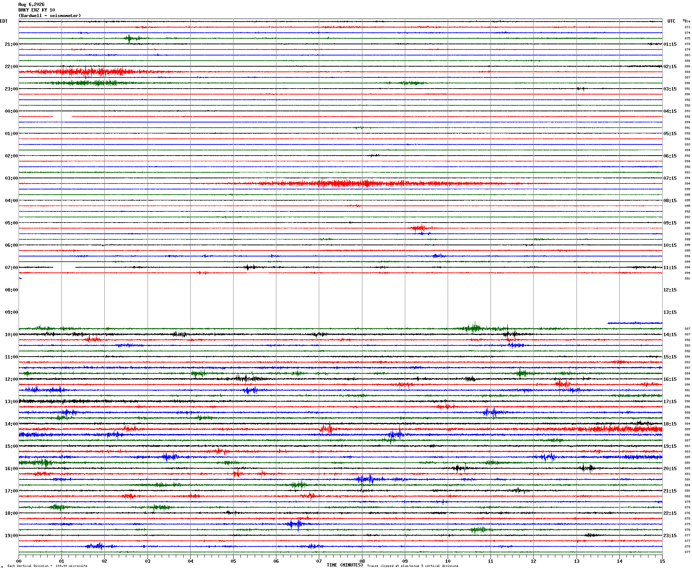Select the station code "BAKY EHZ KY 10"
Viewport: 692px width, 571px height.
[36, 10]
